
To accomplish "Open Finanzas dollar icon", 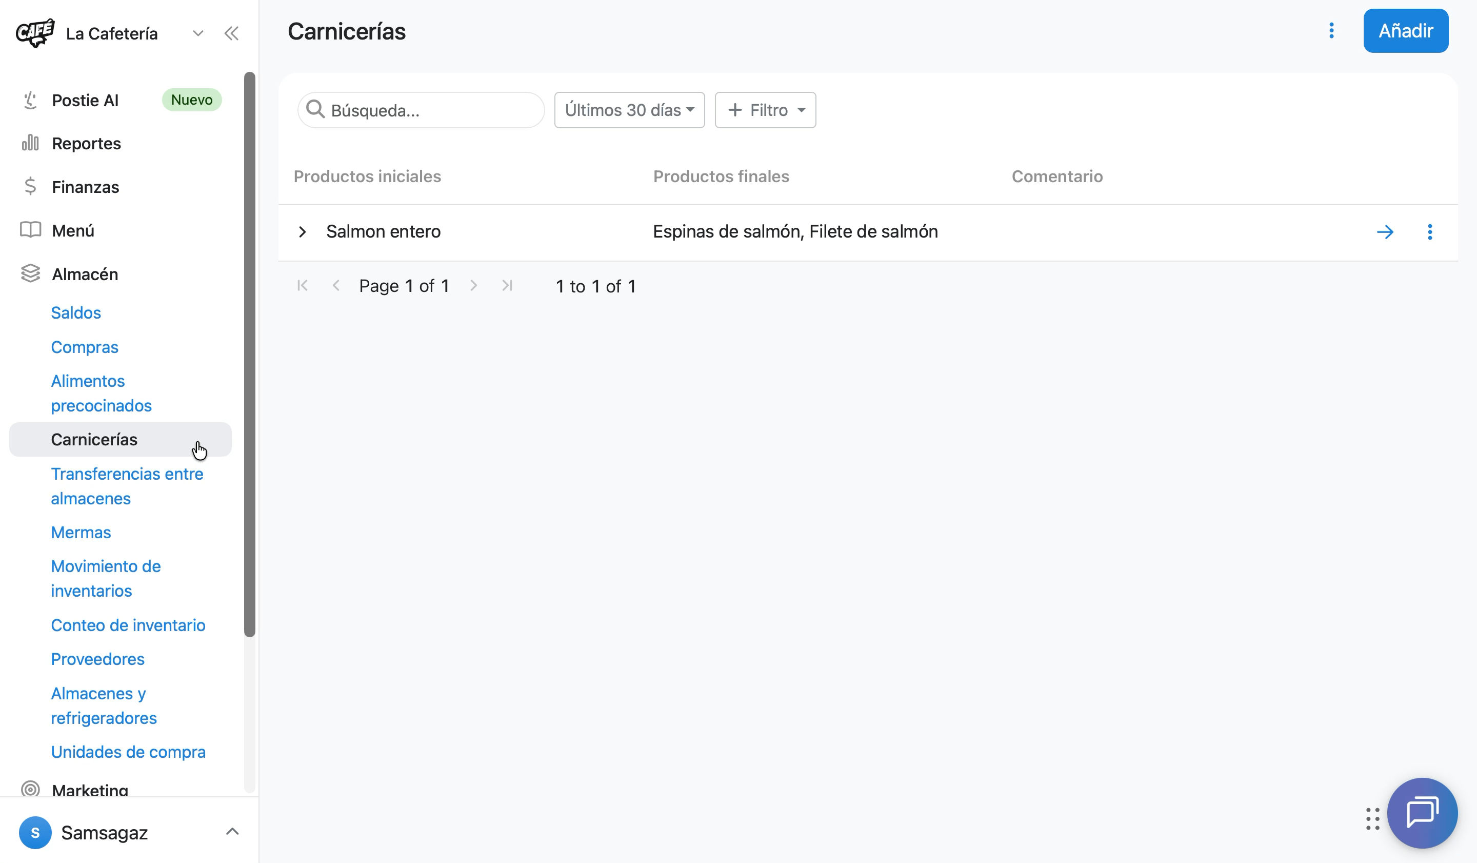I will tap(30, 186).
